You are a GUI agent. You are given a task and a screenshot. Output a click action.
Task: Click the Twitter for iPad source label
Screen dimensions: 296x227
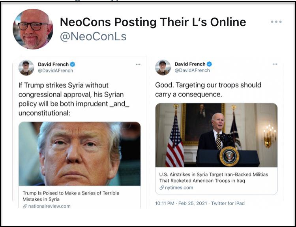click(228, 203)
